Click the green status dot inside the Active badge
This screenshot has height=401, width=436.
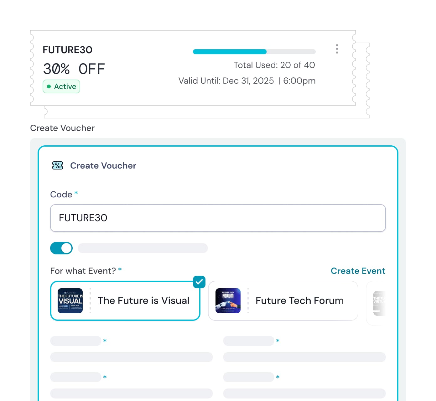tap(49, 86)
